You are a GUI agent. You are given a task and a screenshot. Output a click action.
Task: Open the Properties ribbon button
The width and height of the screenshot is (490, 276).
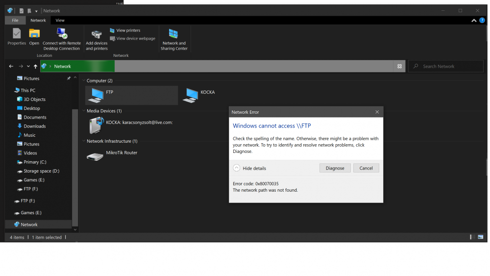tap(17, 37)
